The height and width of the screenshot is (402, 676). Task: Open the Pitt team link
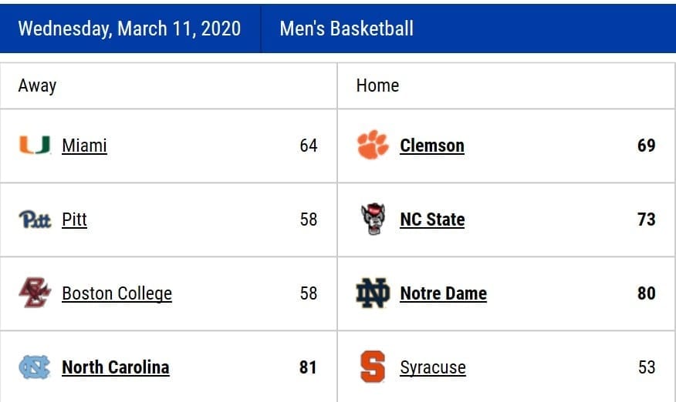(x=75, y=219)
